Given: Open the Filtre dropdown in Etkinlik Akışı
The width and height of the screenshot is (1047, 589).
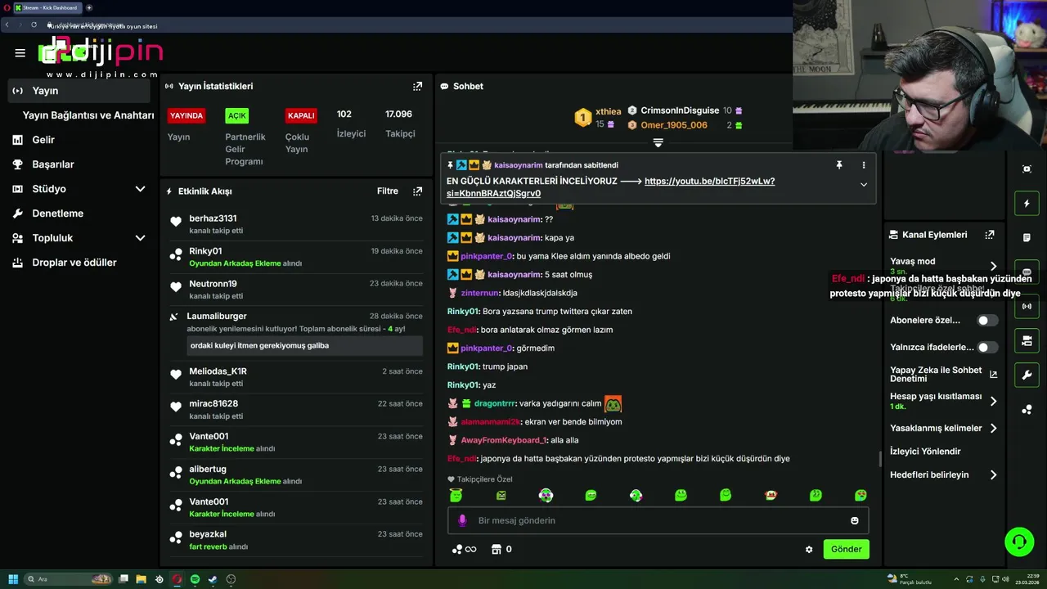Looking at the screenshot, I should click(388, 191).
